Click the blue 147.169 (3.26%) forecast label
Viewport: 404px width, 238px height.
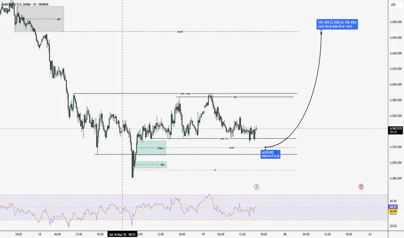(x=337, y=24)
